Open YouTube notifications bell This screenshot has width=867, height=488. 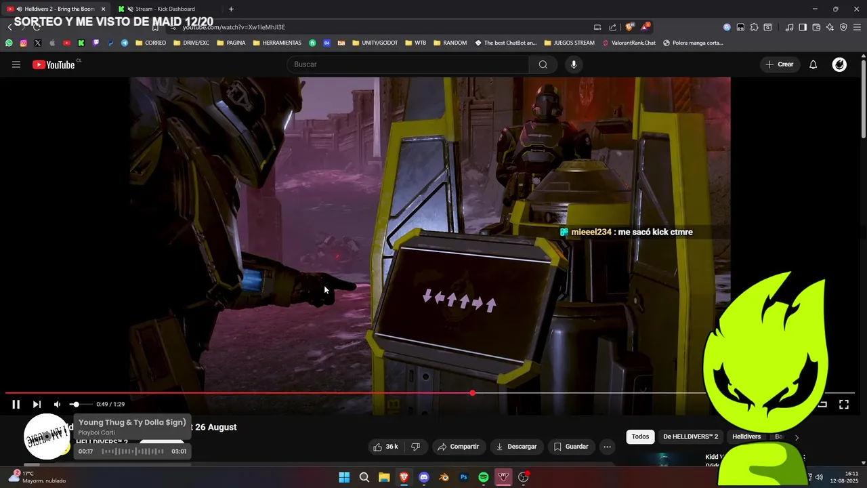click(813, 64)
